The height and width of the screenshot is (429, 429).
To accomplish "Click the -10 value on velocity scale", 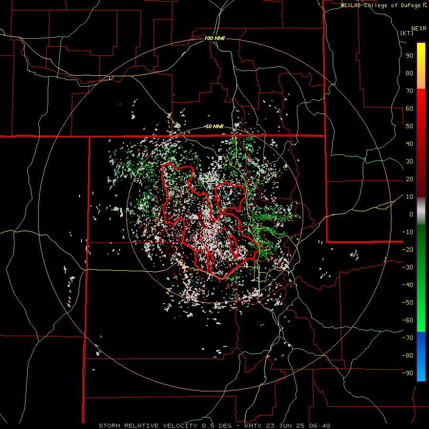I will [x=408, y=232].
